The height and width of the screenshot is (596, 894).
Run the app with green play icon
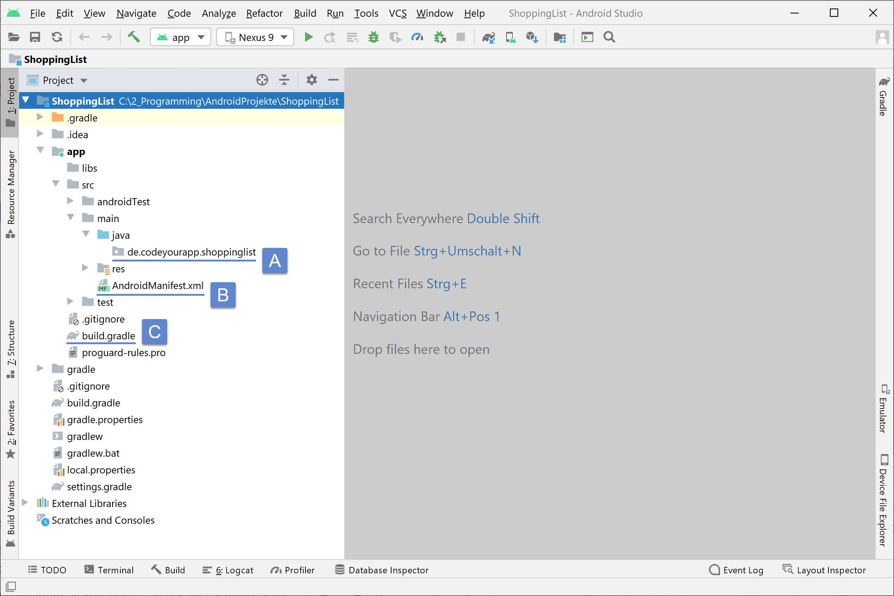pos(309,37)
